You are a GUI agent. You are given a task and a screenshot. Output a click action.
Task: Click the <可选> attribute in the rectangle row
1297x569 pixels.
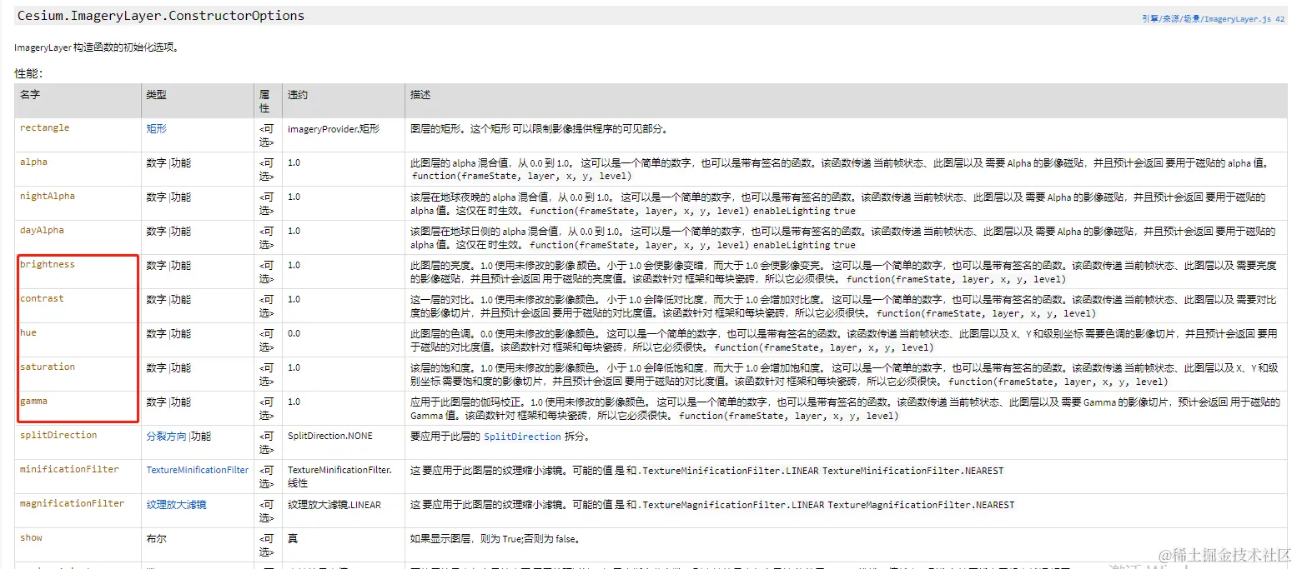pos(265,135)
